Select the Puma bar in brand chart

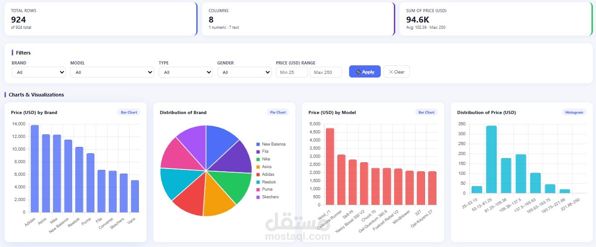(x=90, y=183)
